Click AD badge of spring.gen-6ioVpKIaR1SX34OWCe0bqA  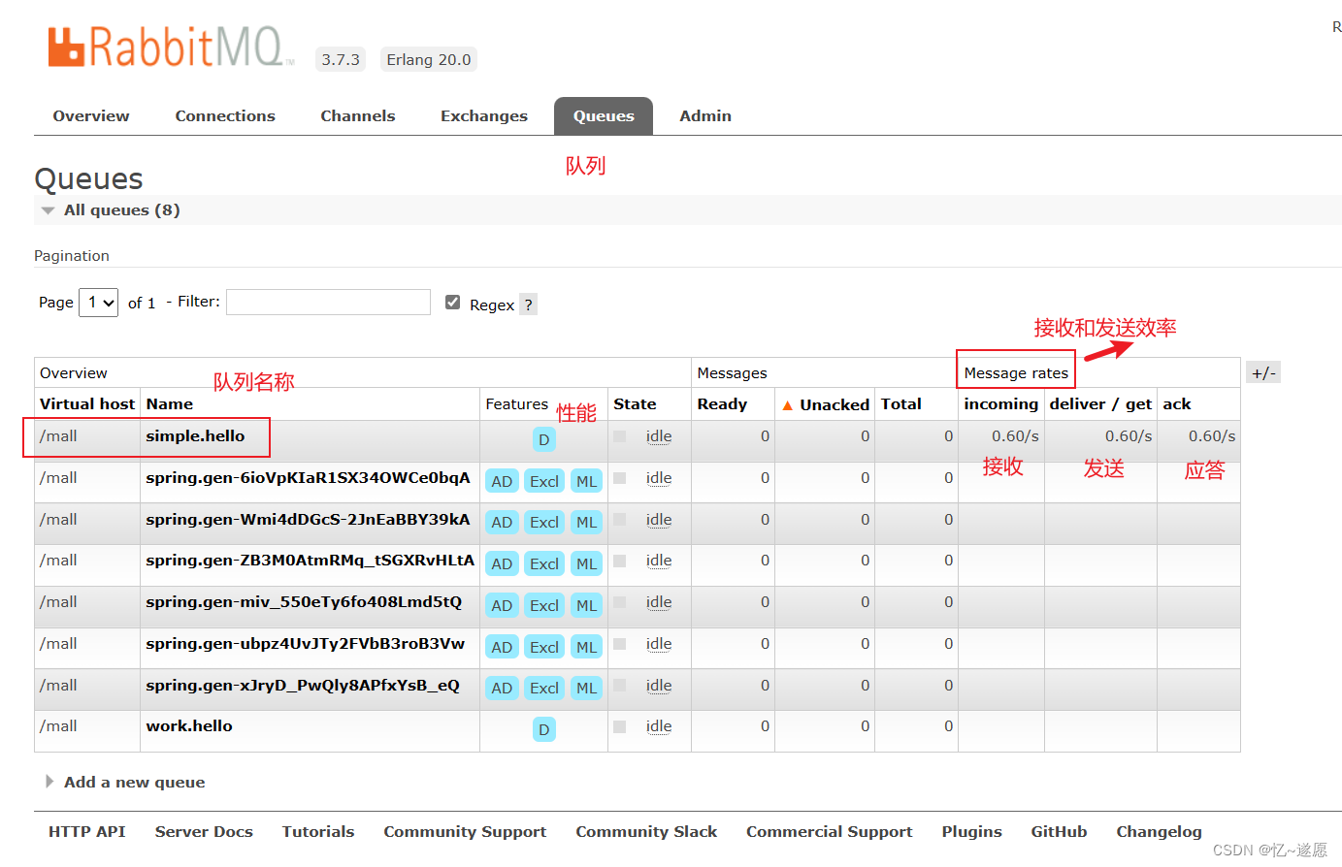point(502,481)
